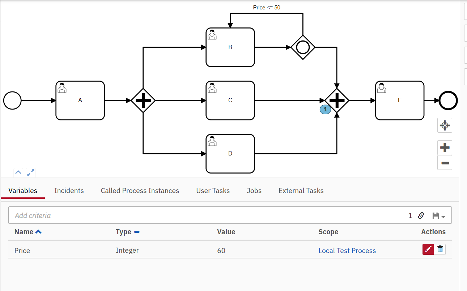
Task: Edit the Price variable
Action: (428, 249)
